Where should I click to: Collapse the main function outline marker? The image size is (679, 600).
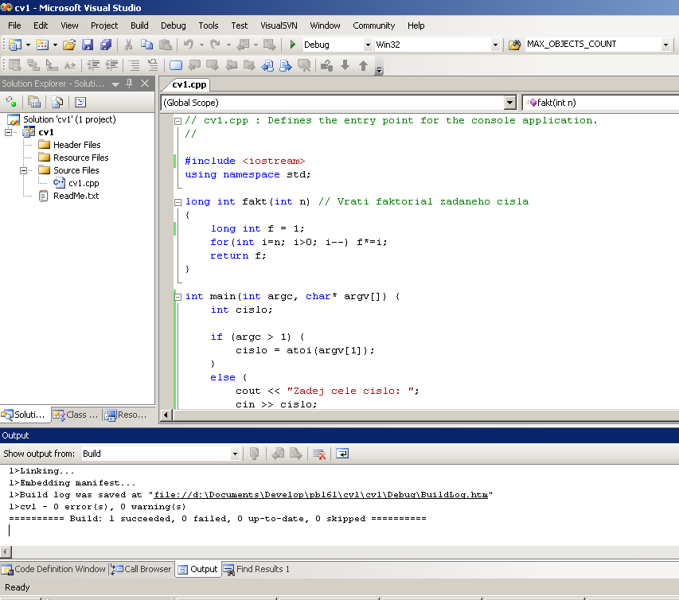coord(178,297)
